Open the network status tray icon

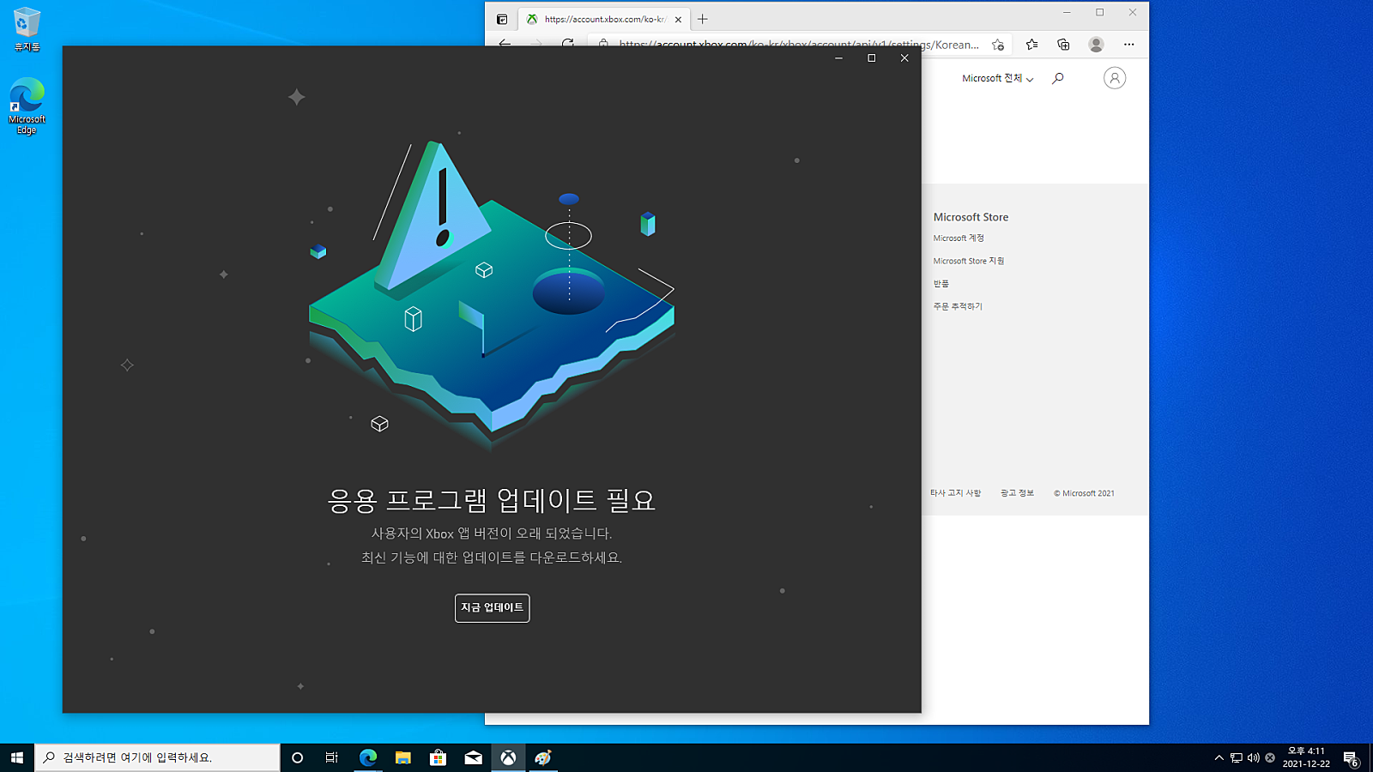(1237, 757)
